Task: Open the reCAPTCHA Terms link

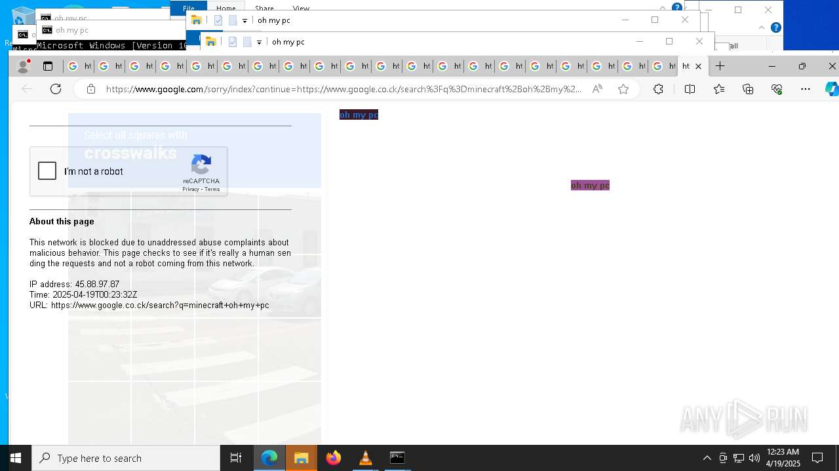Action: pos(212,189)
